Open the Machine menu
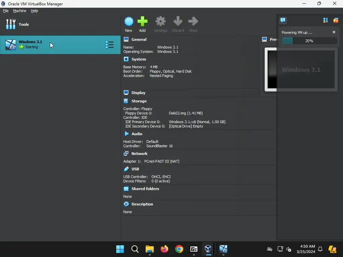The height and width of the screenshot is (257, 343). 20,11
